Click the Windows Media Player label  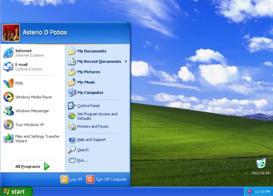point(34,97)
